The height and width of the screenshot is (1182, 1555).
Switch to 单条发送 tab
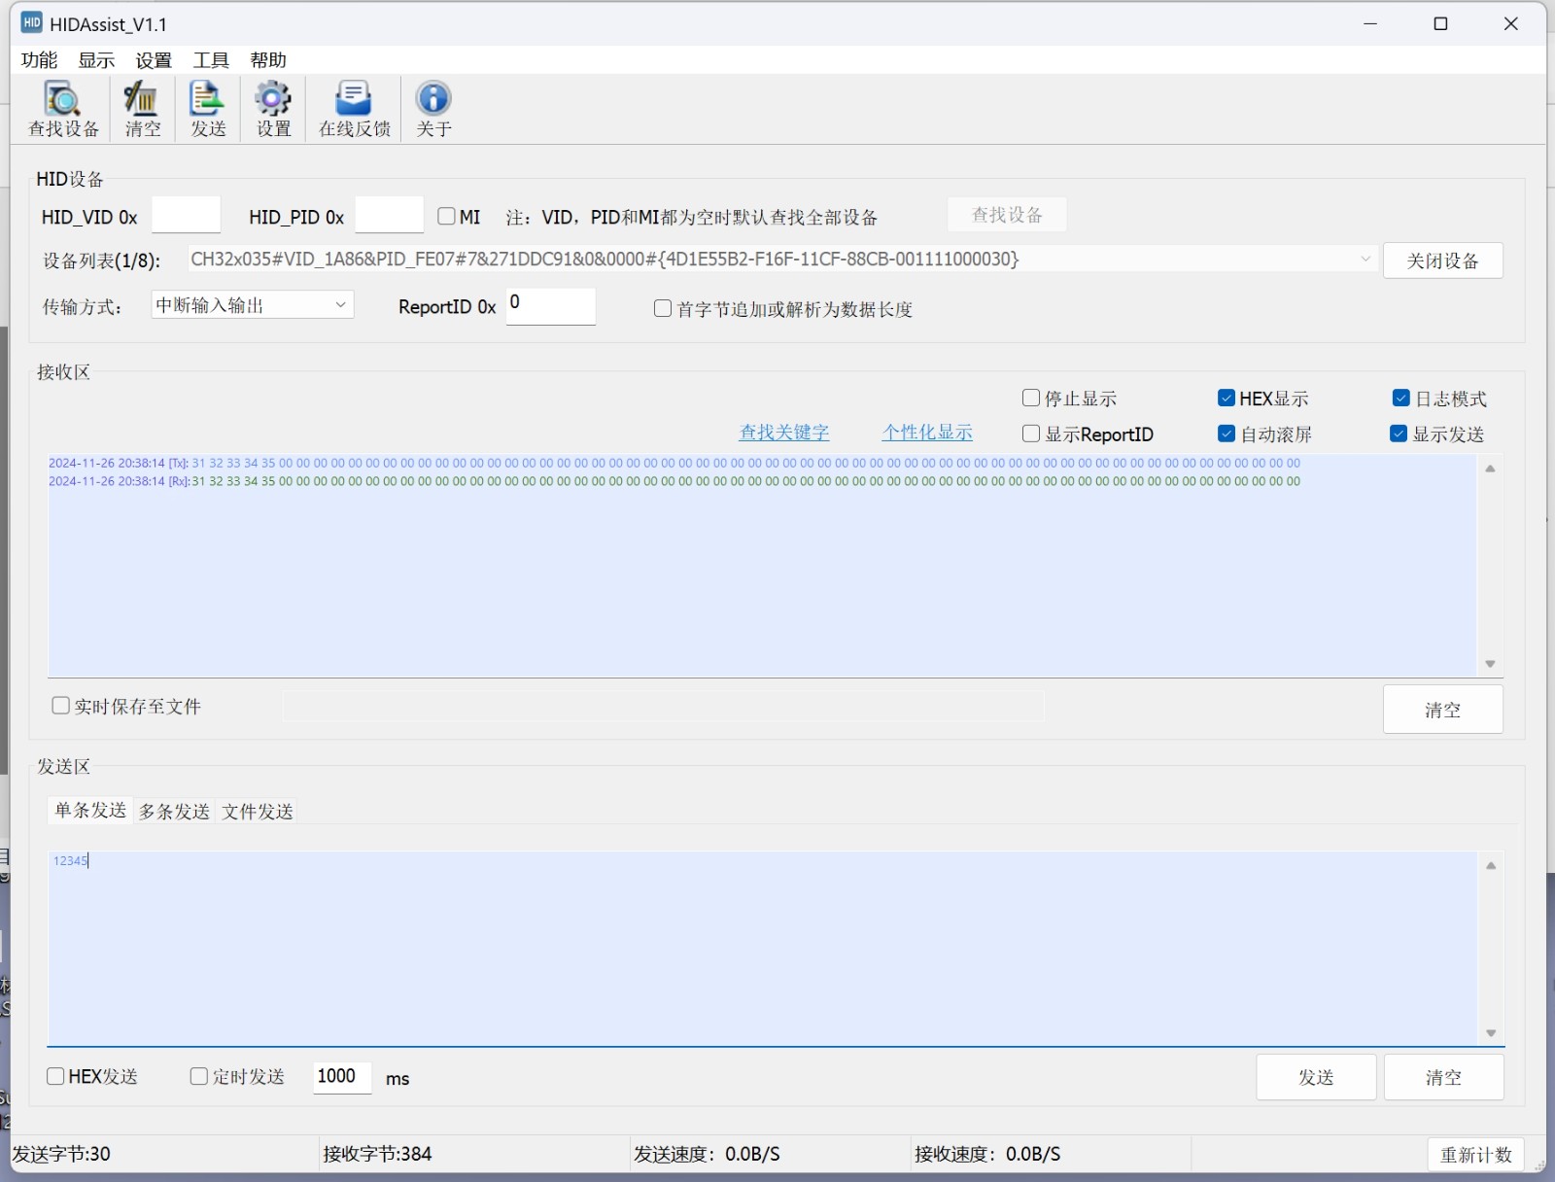click(x=90, y=810)
